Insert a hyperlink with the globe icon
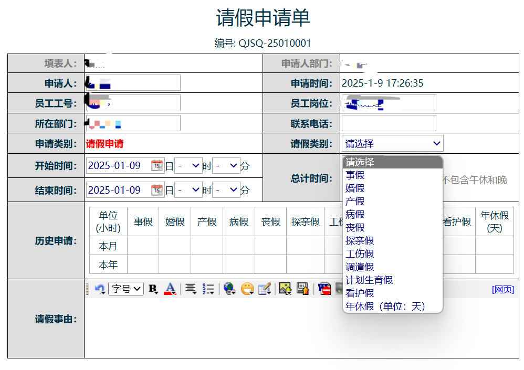The width and height of the screenshot is (524, 370). [229, 289]
